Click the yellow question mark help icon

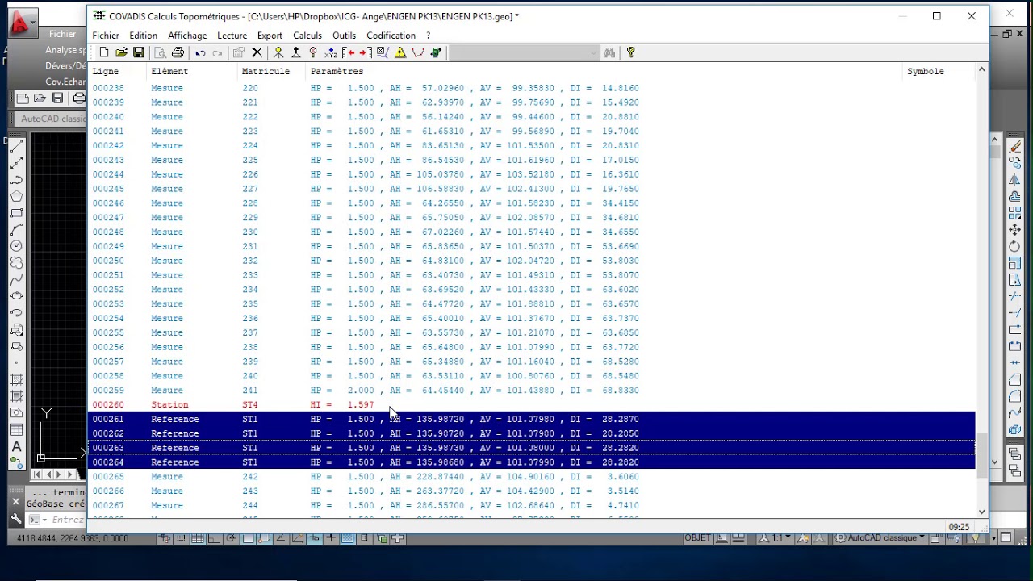point(631,52)
